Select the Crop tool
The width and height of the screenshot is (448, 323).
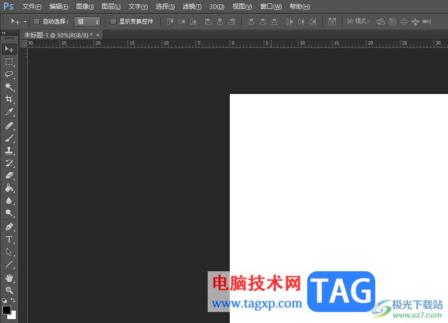pyautogui.click(x=9, y=99)
